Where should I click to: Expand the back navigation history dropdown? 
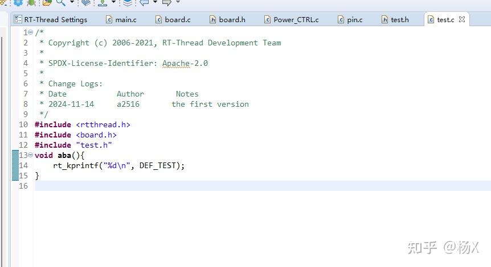click(x=155, y=2)
